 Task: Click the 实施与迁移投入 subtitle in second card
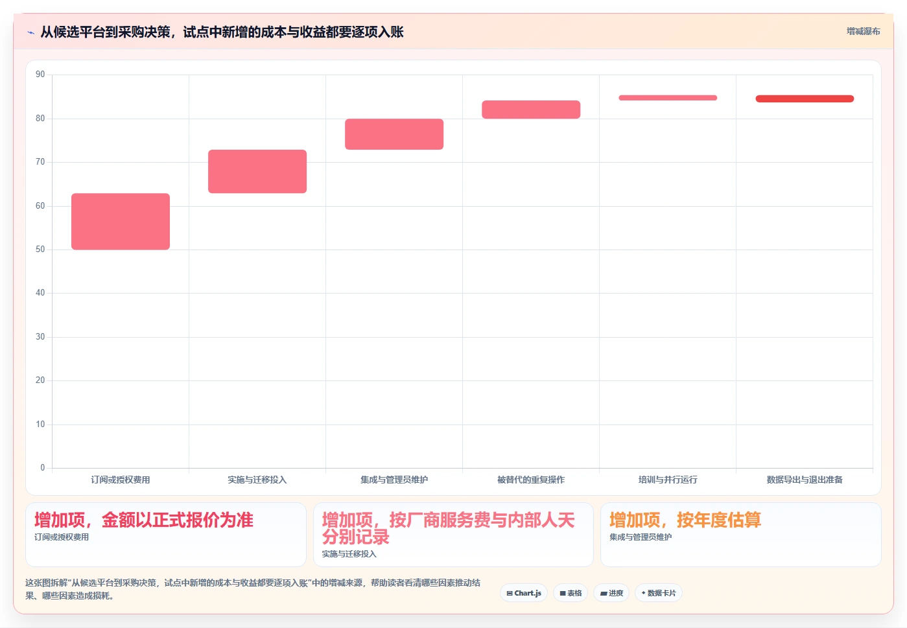tap(349, 554)
